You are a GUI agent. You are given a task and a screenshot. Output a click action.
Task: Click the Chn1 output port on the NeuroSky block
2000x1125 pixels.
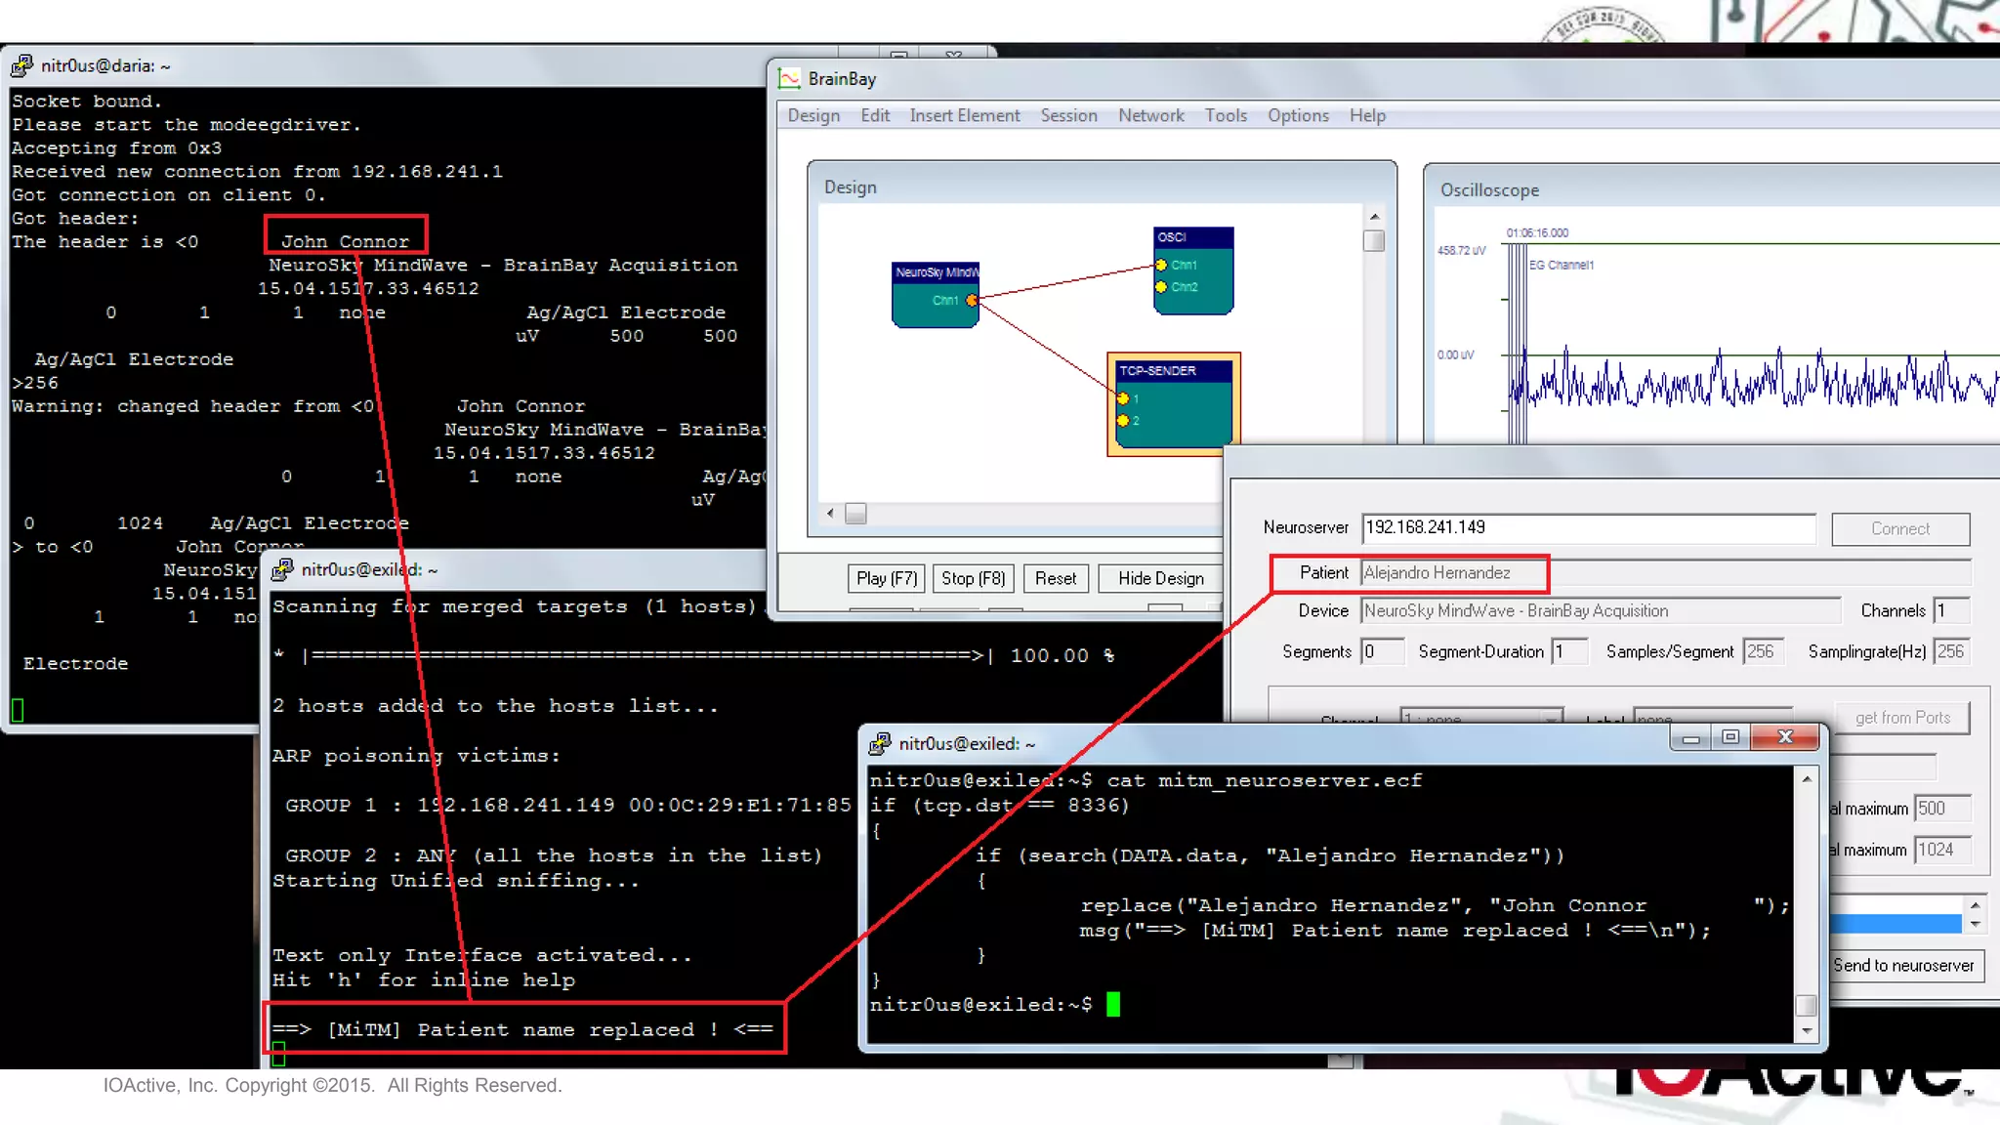[x=972, y=301]
